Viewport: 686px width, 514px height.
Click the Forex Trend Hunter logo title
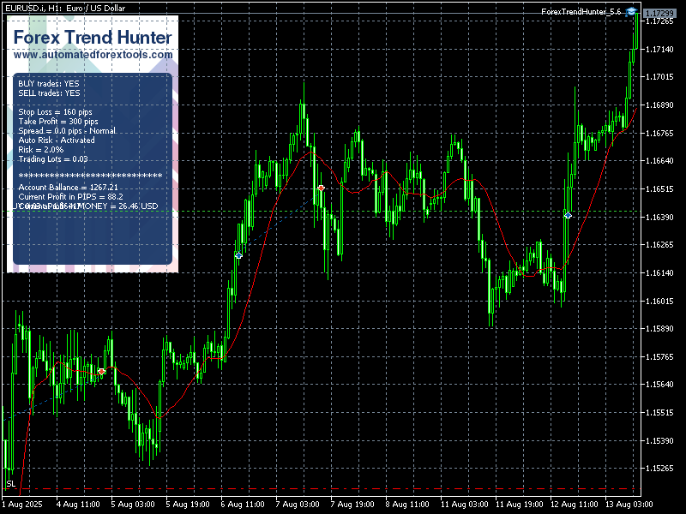(93, 38)
